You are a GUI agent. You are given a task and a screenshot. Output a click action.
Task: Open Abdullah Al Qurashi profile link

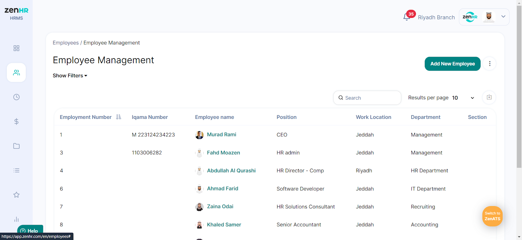231,171
